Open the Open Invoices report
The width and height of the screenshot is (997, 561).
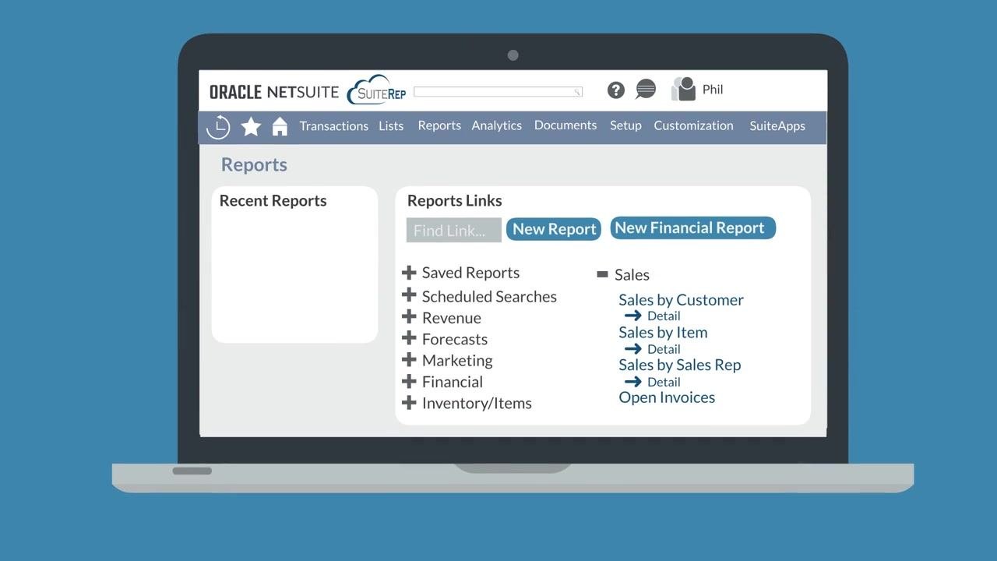[667, 397]
